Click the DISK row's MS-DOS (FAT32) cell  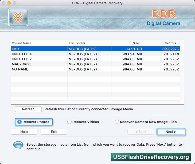pos(89,49)
